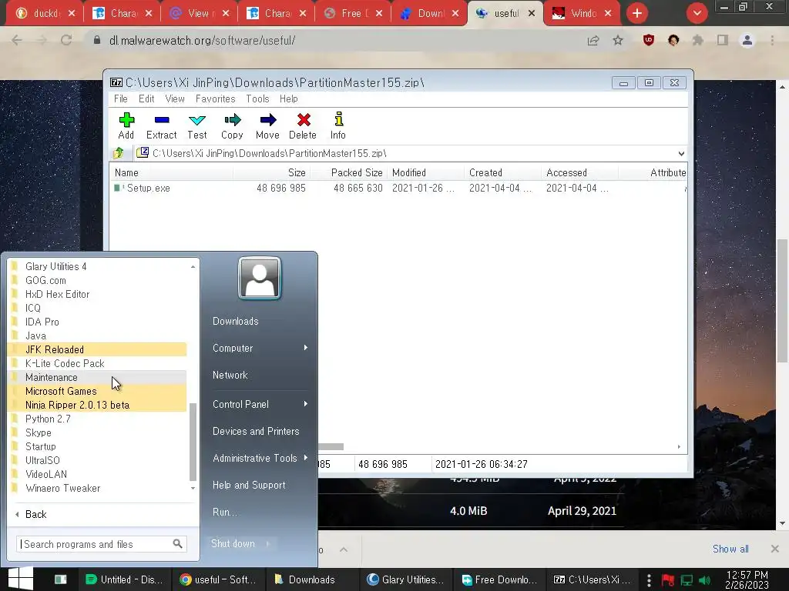Expand the Computer submenu arrow
This screenshot has width=789, height=591.
(x=305, y=348)
